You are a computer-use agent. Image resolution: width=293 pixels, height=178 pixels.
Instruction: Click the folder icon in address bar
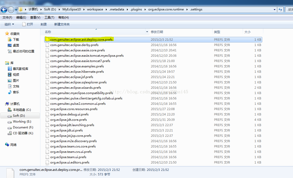(x=21, y=9)
